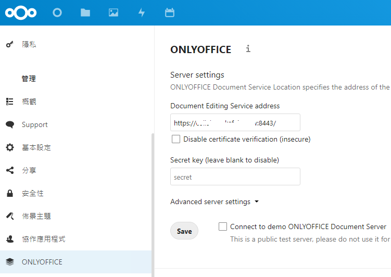391x277 pixels.
Task: Select 分享 sharing settings
Action: (76, 170)
